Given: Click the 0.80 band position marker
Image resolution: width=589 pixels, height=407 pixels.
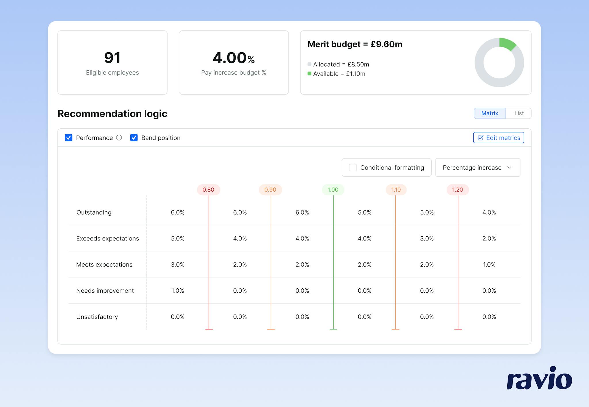Looking at the screenshot, I should point(208,190).
